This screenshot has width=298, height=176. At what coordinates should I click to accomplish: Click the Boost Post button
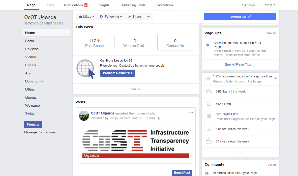pos(182,172)
